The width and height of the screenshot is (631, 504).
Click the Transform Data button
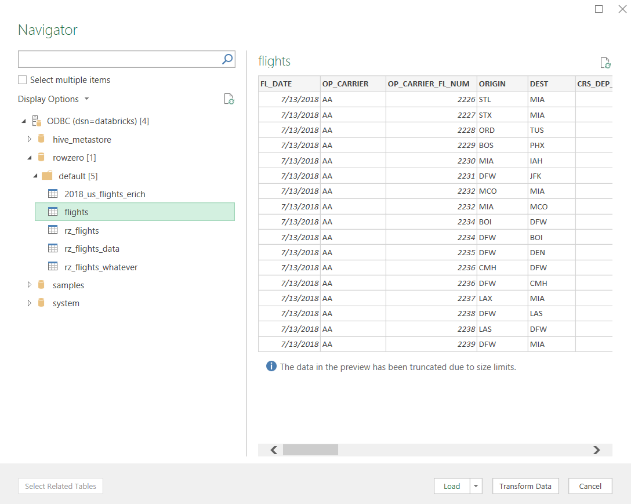tap(525, 486)
